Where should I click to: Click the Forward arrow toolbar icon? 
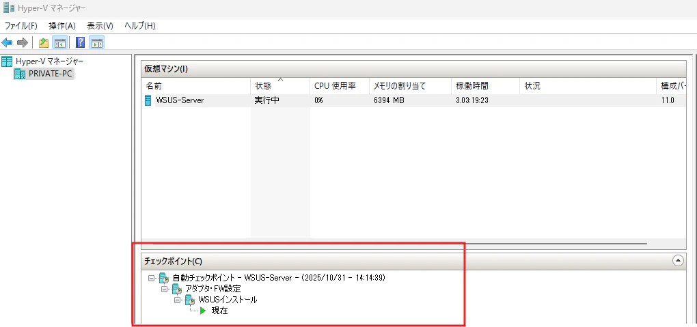click(23, 42)
